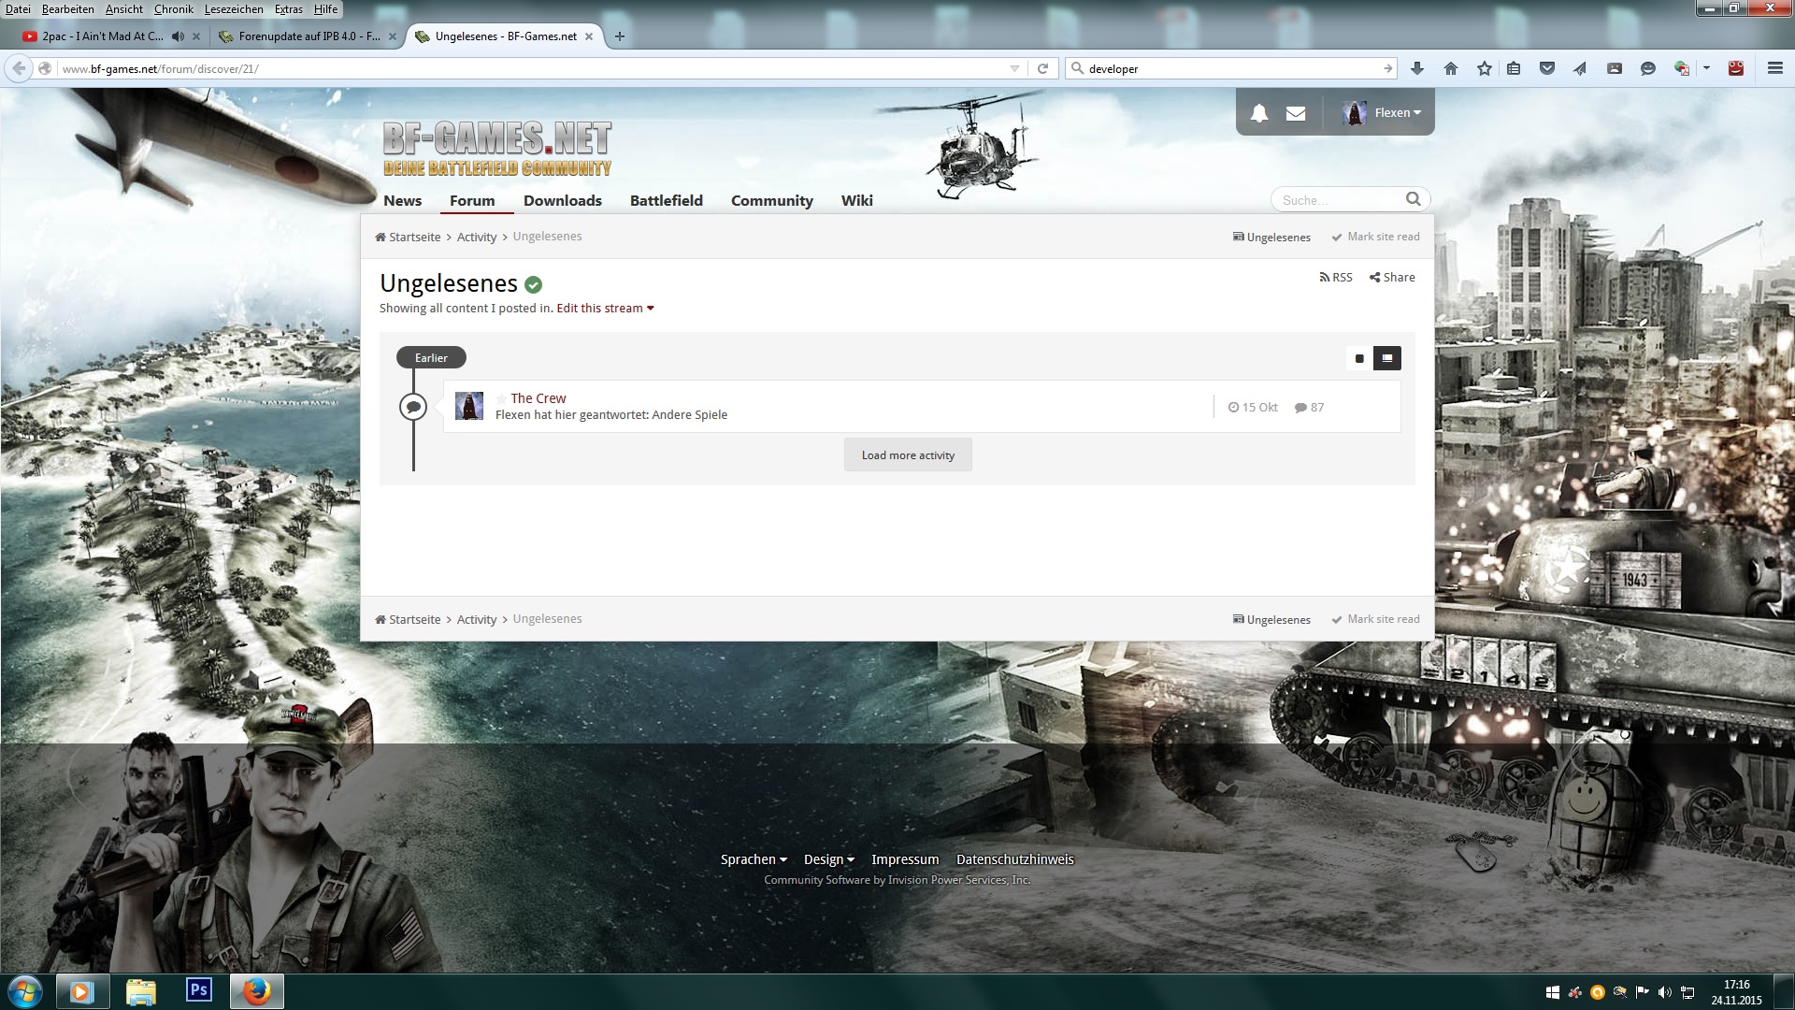Viewport: 1795px width, 1010px height.
Task: Click the Share link
Action: click(1392, 277)
